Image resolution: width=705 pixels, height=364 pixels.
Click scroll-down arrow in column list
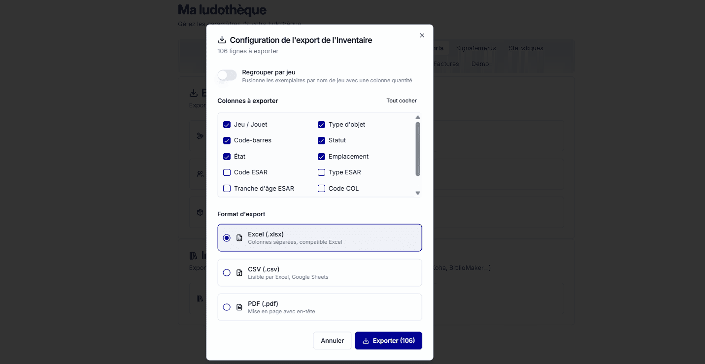coord(418,193)
